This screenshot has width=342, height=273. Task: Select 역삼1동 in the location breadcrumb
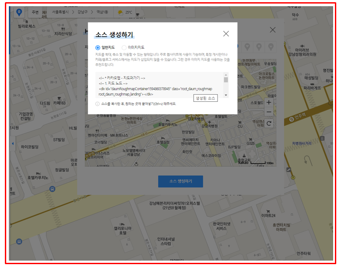[102, 12]
